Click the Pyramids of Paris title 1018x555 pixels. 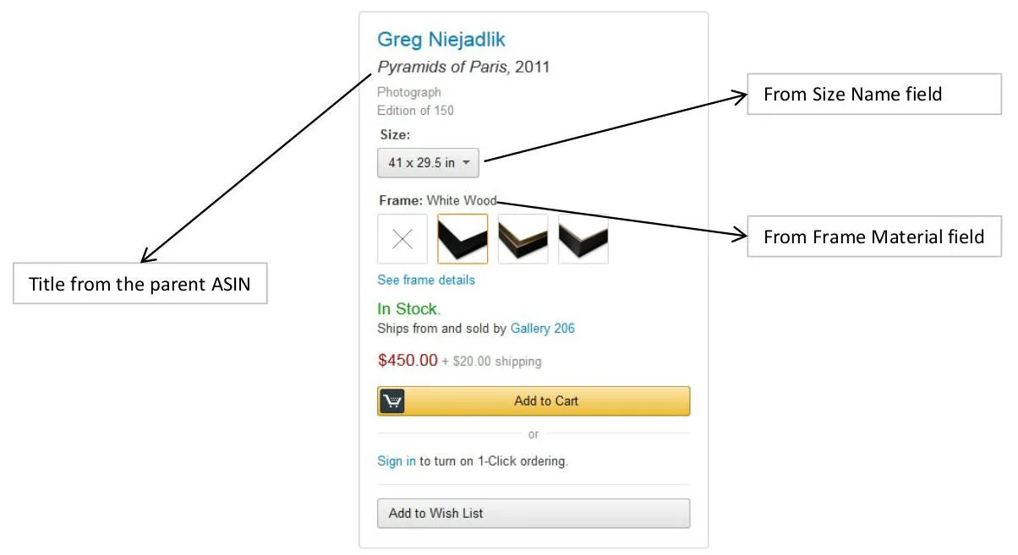443,67
